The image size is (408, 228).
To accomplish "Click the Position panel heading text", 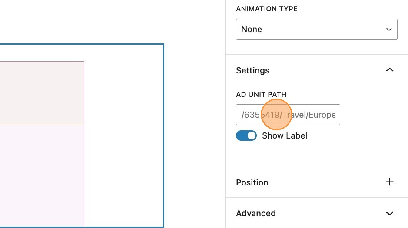I will pyautogui.click(x=252, y=182).
